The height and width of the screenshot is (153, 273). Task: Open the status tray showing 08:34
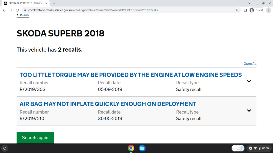(x=259, y=148)
